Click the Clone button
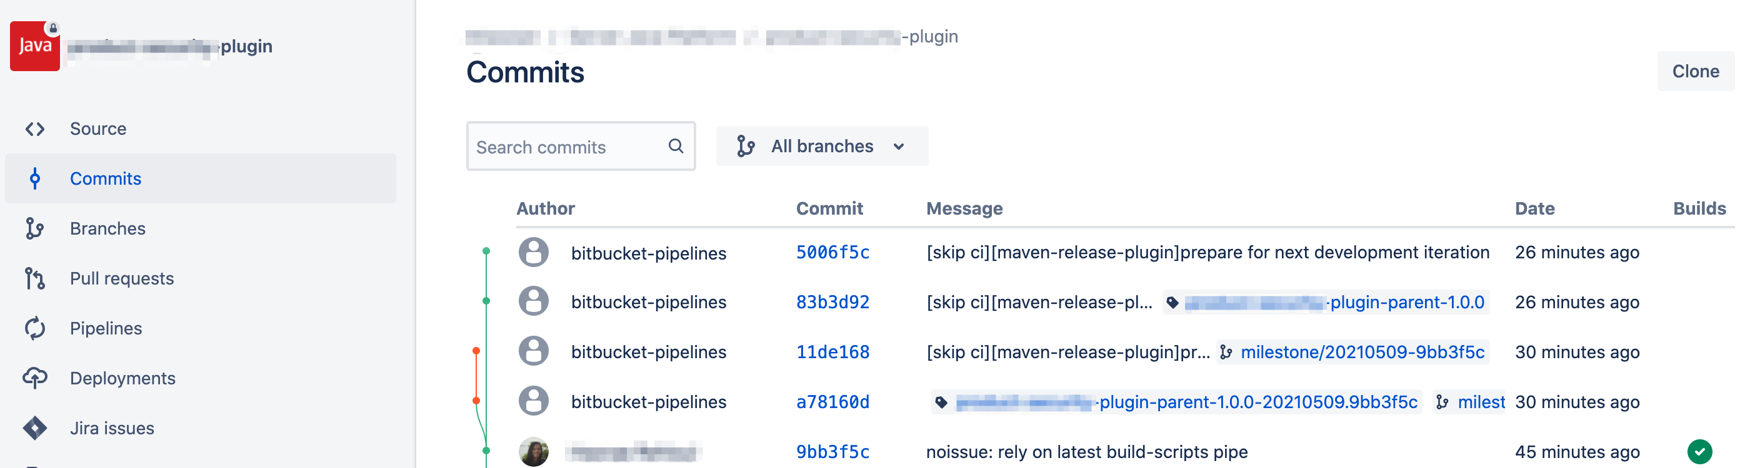This screenshot has width=1750, height=468. click(x=1695, y=71)
